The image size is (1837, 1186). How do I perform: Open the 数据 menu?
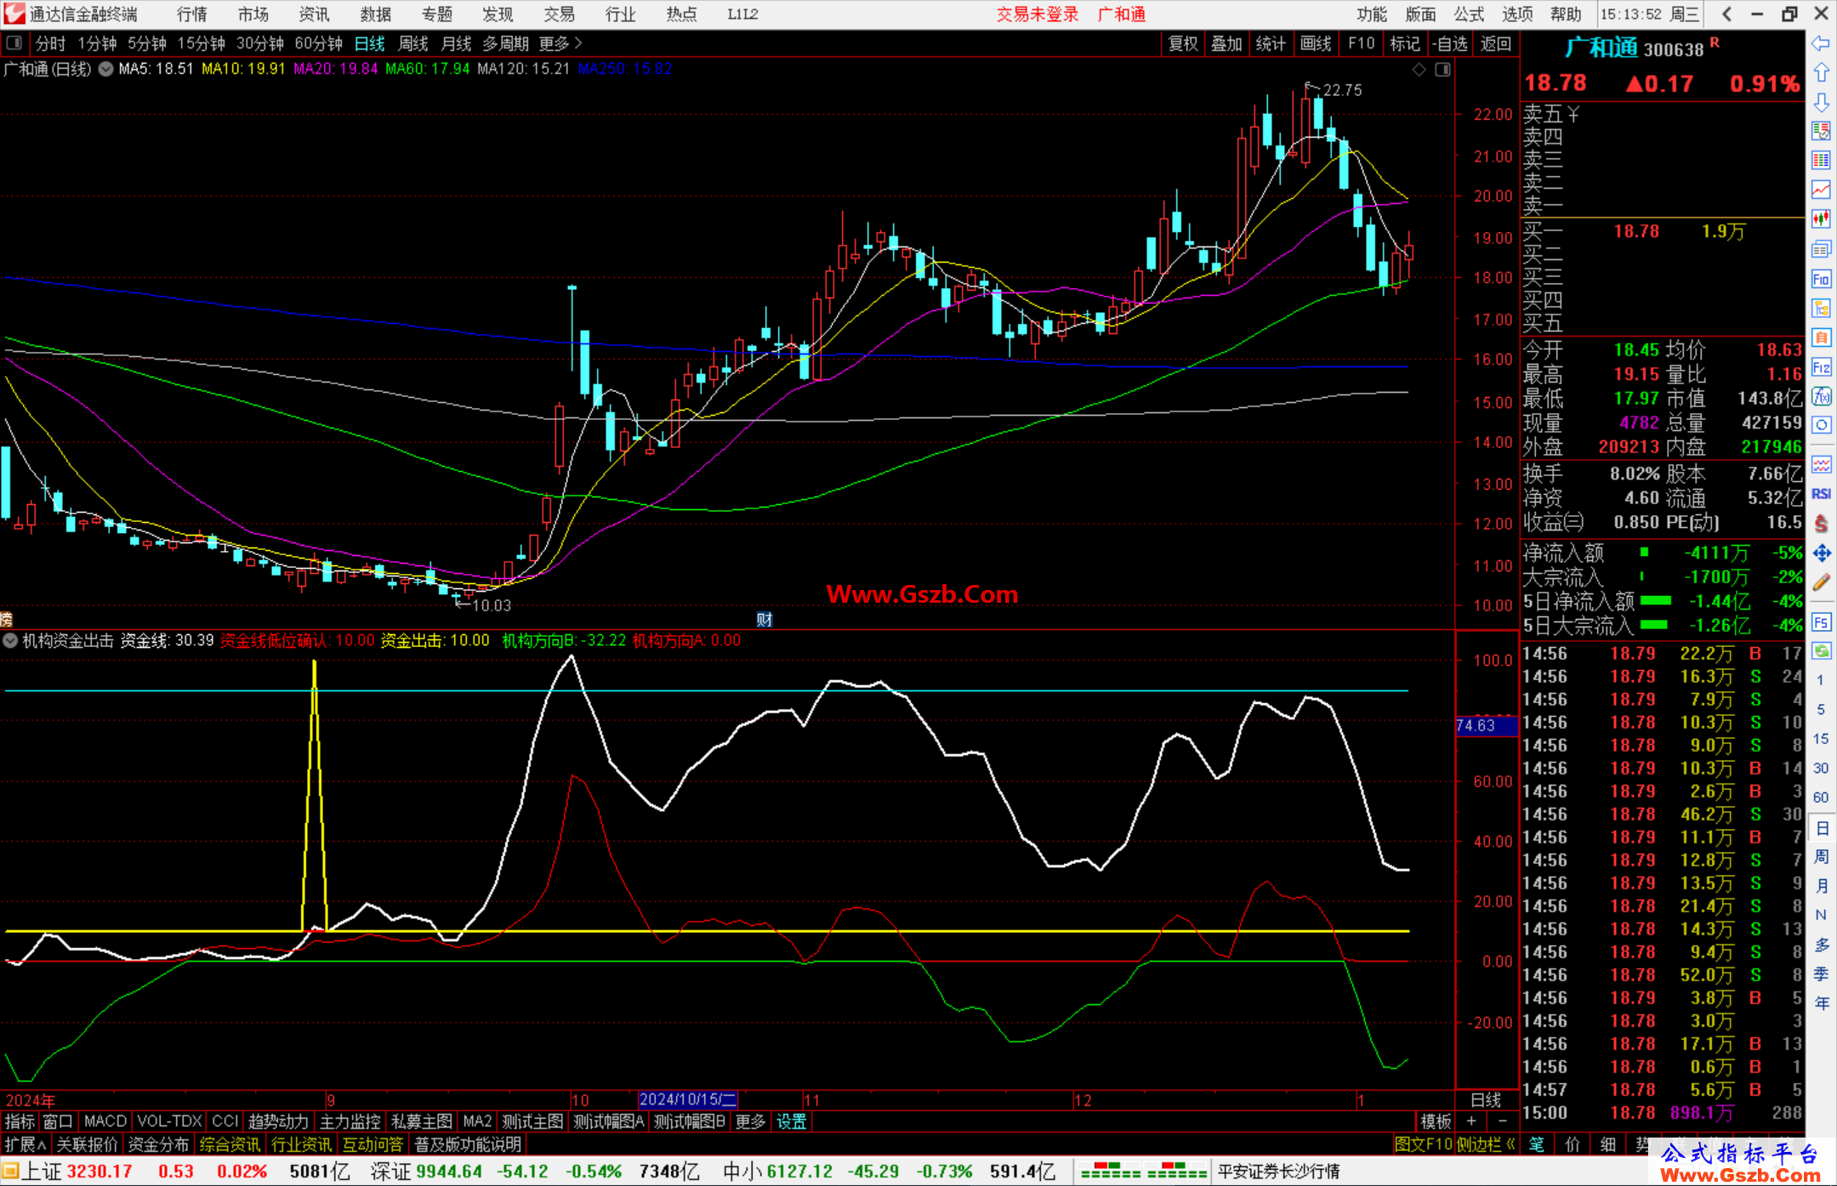(x=376, y=14)
